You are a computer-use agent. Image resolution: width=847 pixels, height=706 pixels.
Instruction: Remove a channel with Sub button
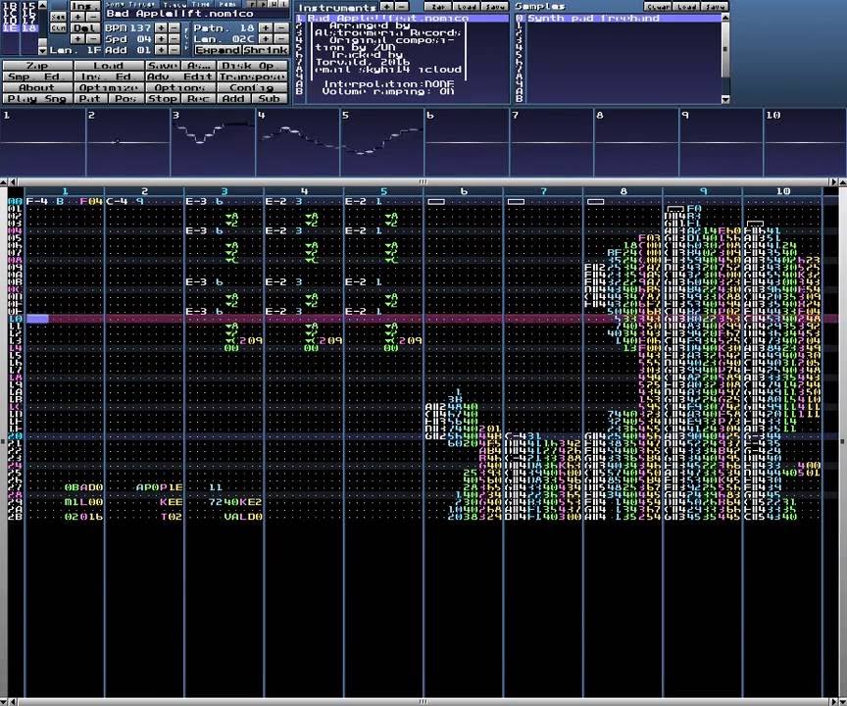pyautogui.click(x=271, y=98)
